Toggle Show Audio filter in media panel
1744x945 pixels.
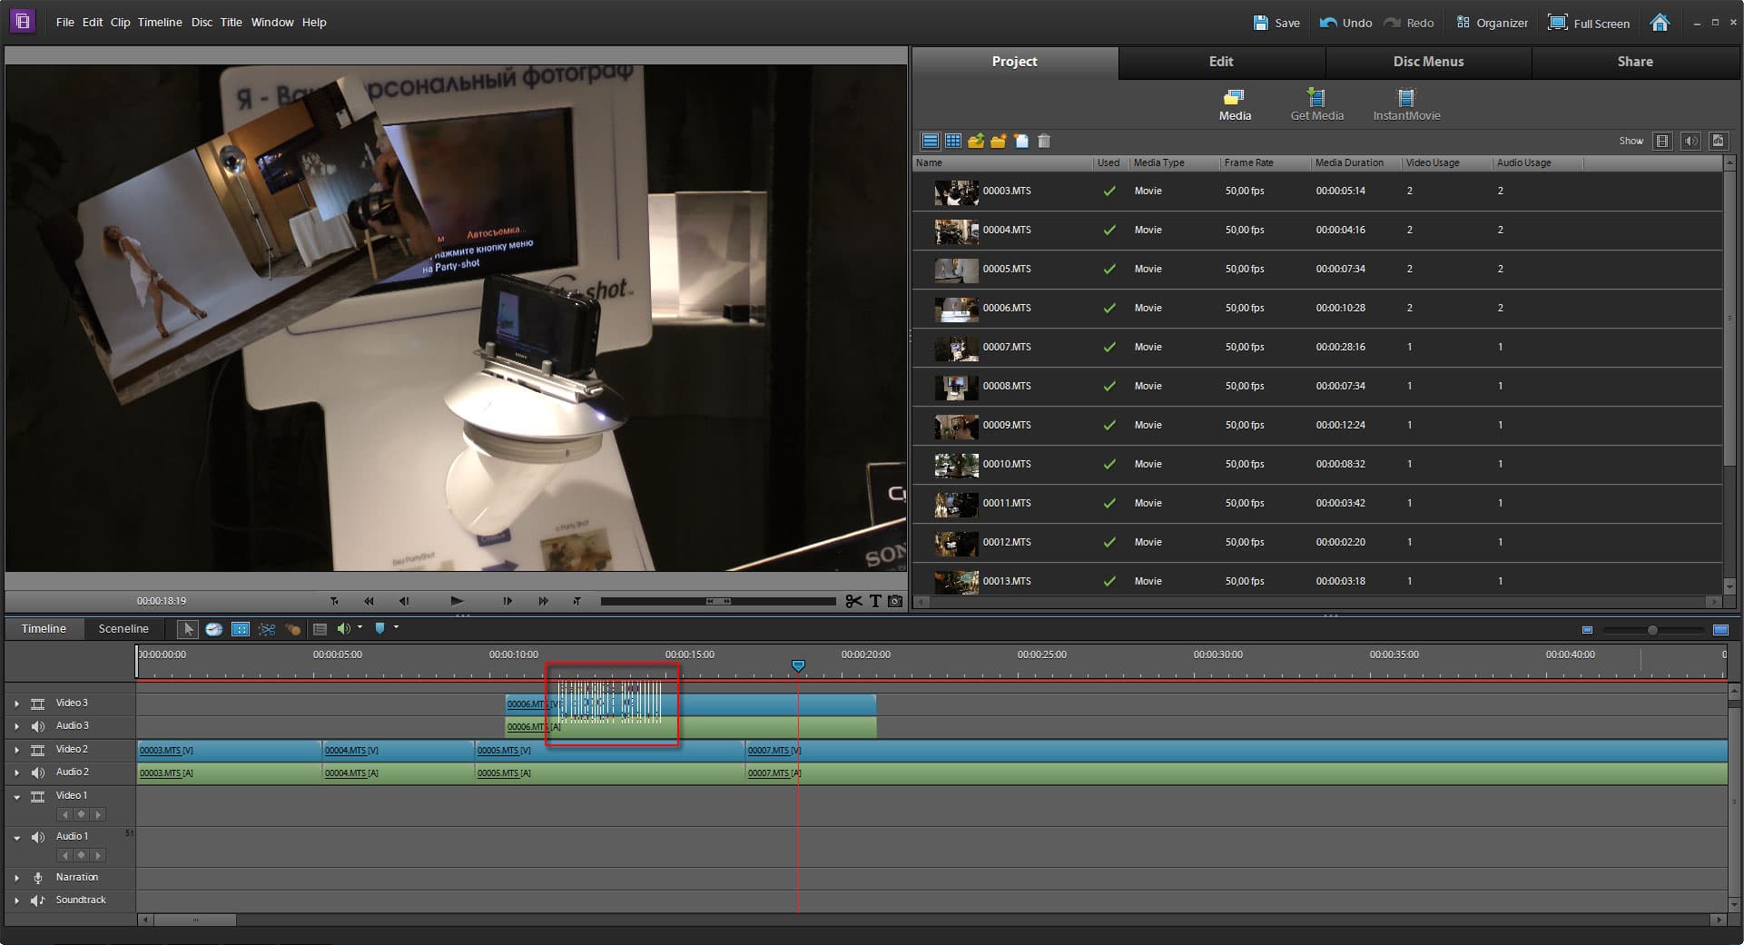[1690, 141]
